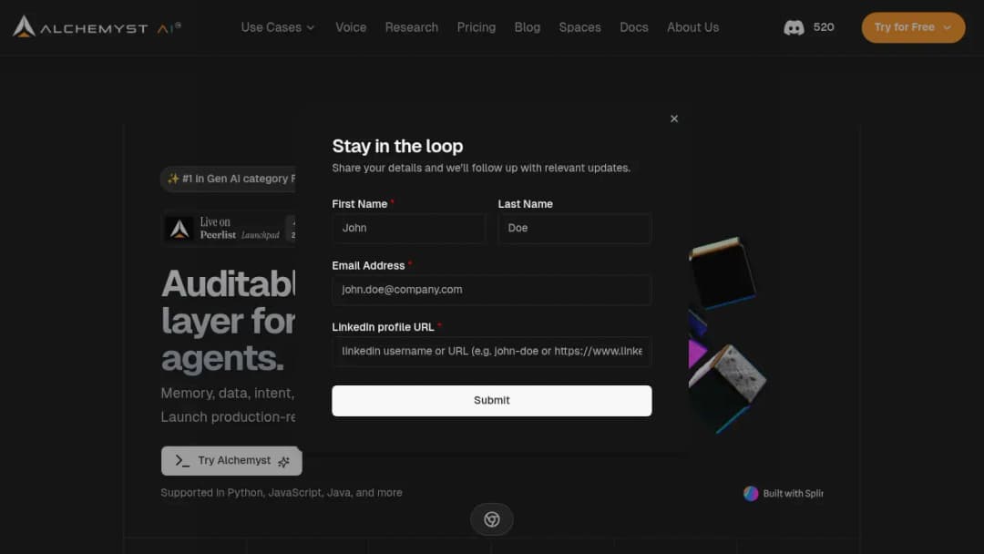This screenshot has width=984, height=554.
Task: Expand the Use Cases dropdown
Action: click(278, 27)
